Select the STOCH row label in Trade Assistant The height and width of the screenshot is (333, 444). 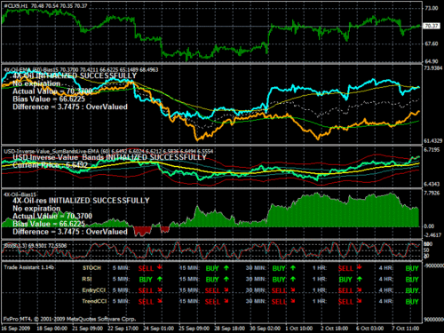[x=91, y=268]
